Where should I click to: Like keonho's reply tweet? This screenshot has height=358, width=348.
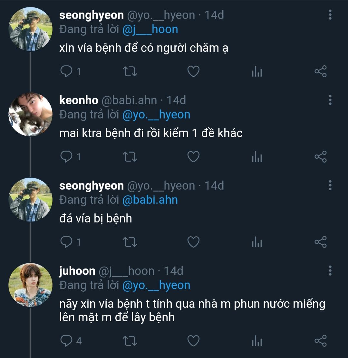(193, 157)
